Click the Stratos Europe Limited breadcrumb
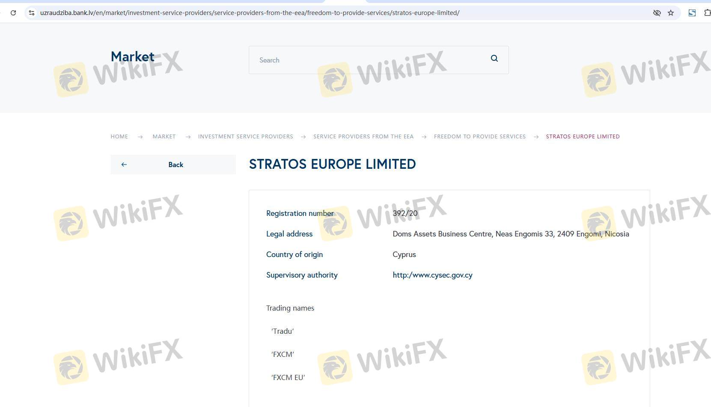711x407 pixels. coord(582,137)
